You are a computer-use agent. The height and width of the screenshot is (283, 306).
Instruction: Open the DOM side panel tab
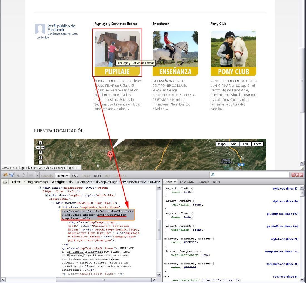pyautogui.click(x=216, y=182)
